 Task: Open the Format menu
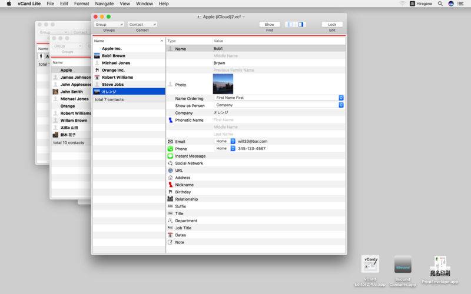click(82, 4)
